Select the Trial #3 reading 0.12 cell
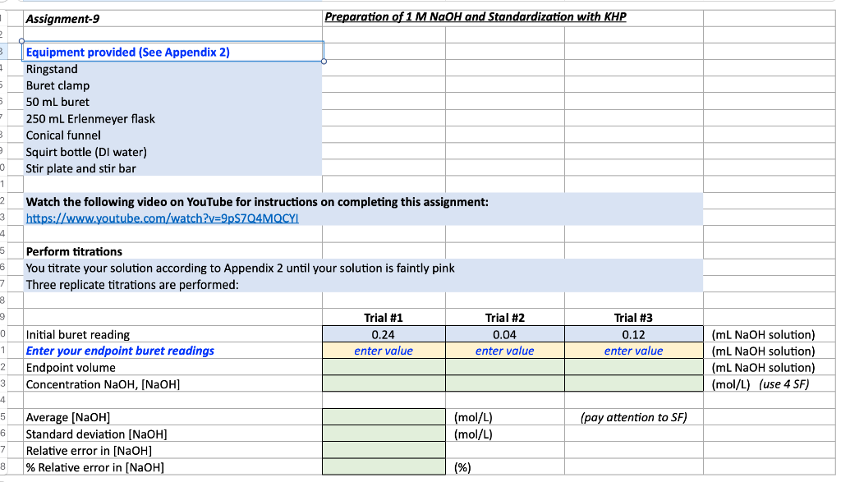 (x=633, y=333)
